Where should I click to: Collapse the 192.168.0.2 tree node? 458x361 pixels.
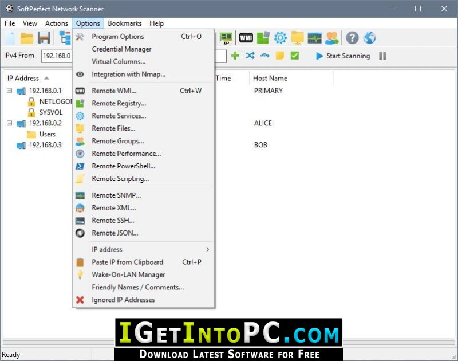[9, 123]
